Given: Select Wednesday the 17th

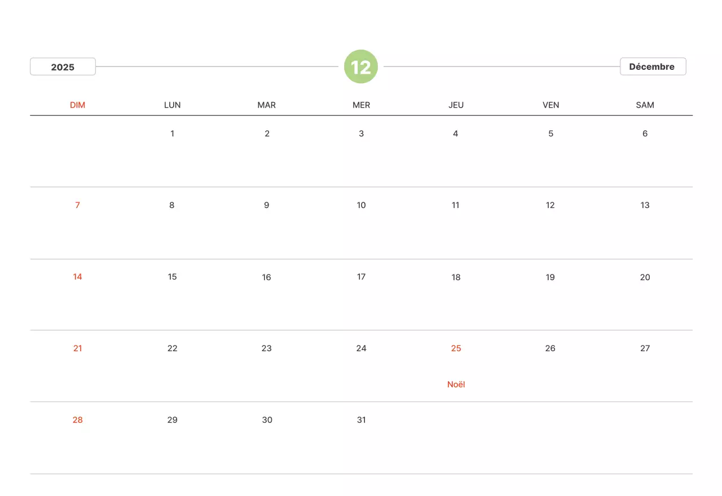Looking at the screenshot, I should tap(361, 277).
